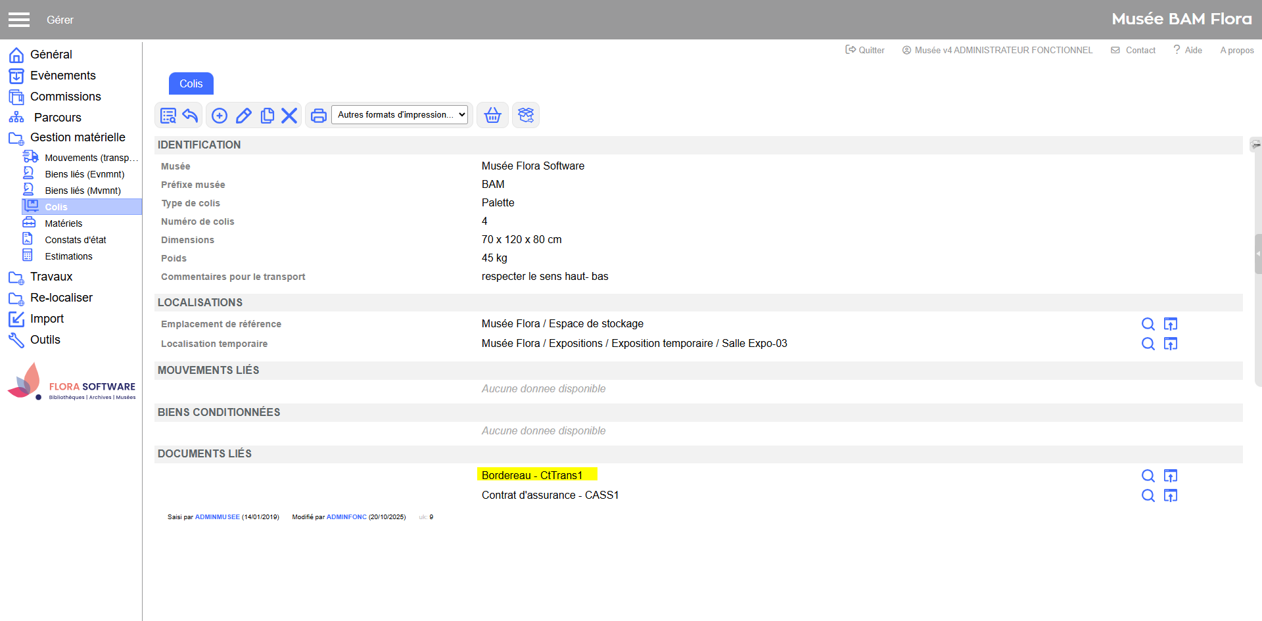Open the Bordereau - CtTrans1 document
This screenshot has height=621, width=1262.
pyautogui.click(x=532, y=475)
